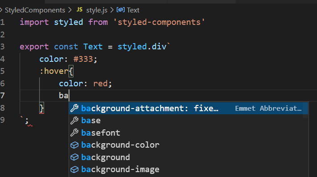Click the cube icon beside background-image
Image resolution: width=317 pixels, height=177 pixels.
coord(74,169)
